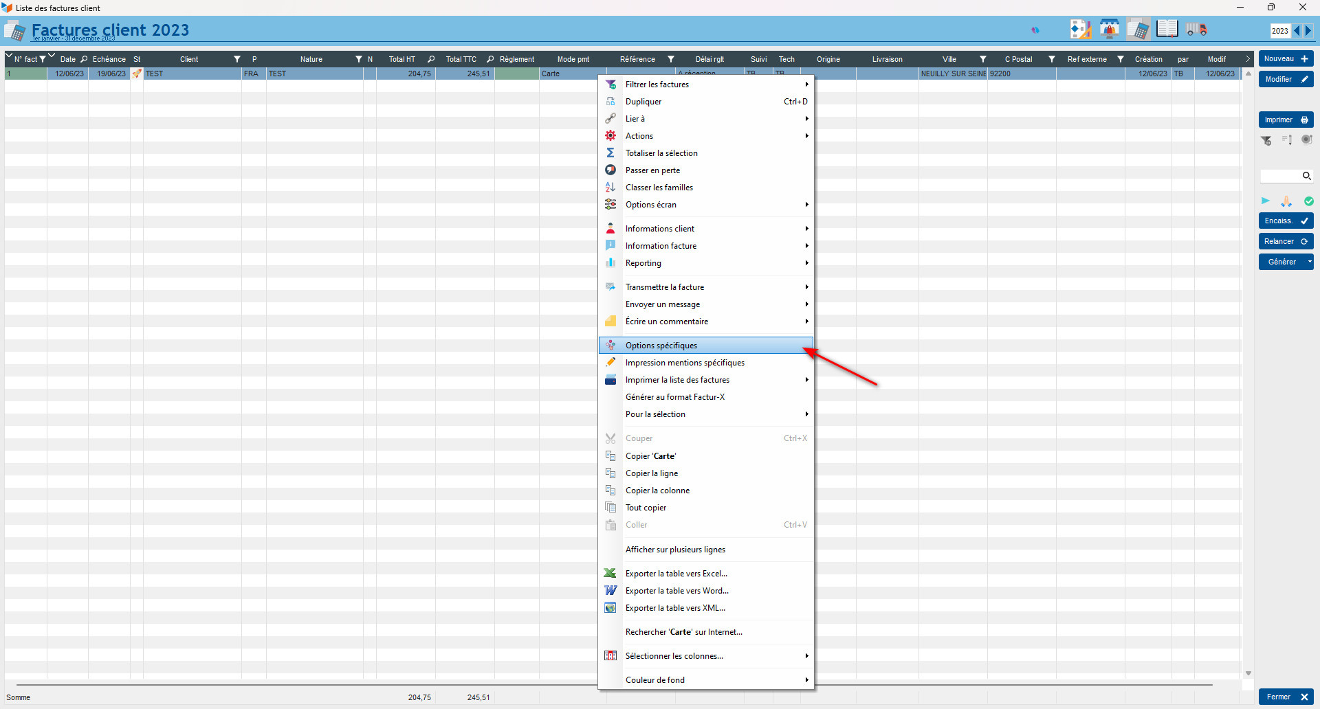Open the delivery truck module icon
Screen dimensions: 1320x709
tap(1197, 30)
